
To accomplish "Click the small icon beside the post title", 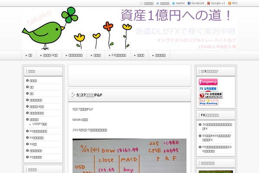I will 73,95.
